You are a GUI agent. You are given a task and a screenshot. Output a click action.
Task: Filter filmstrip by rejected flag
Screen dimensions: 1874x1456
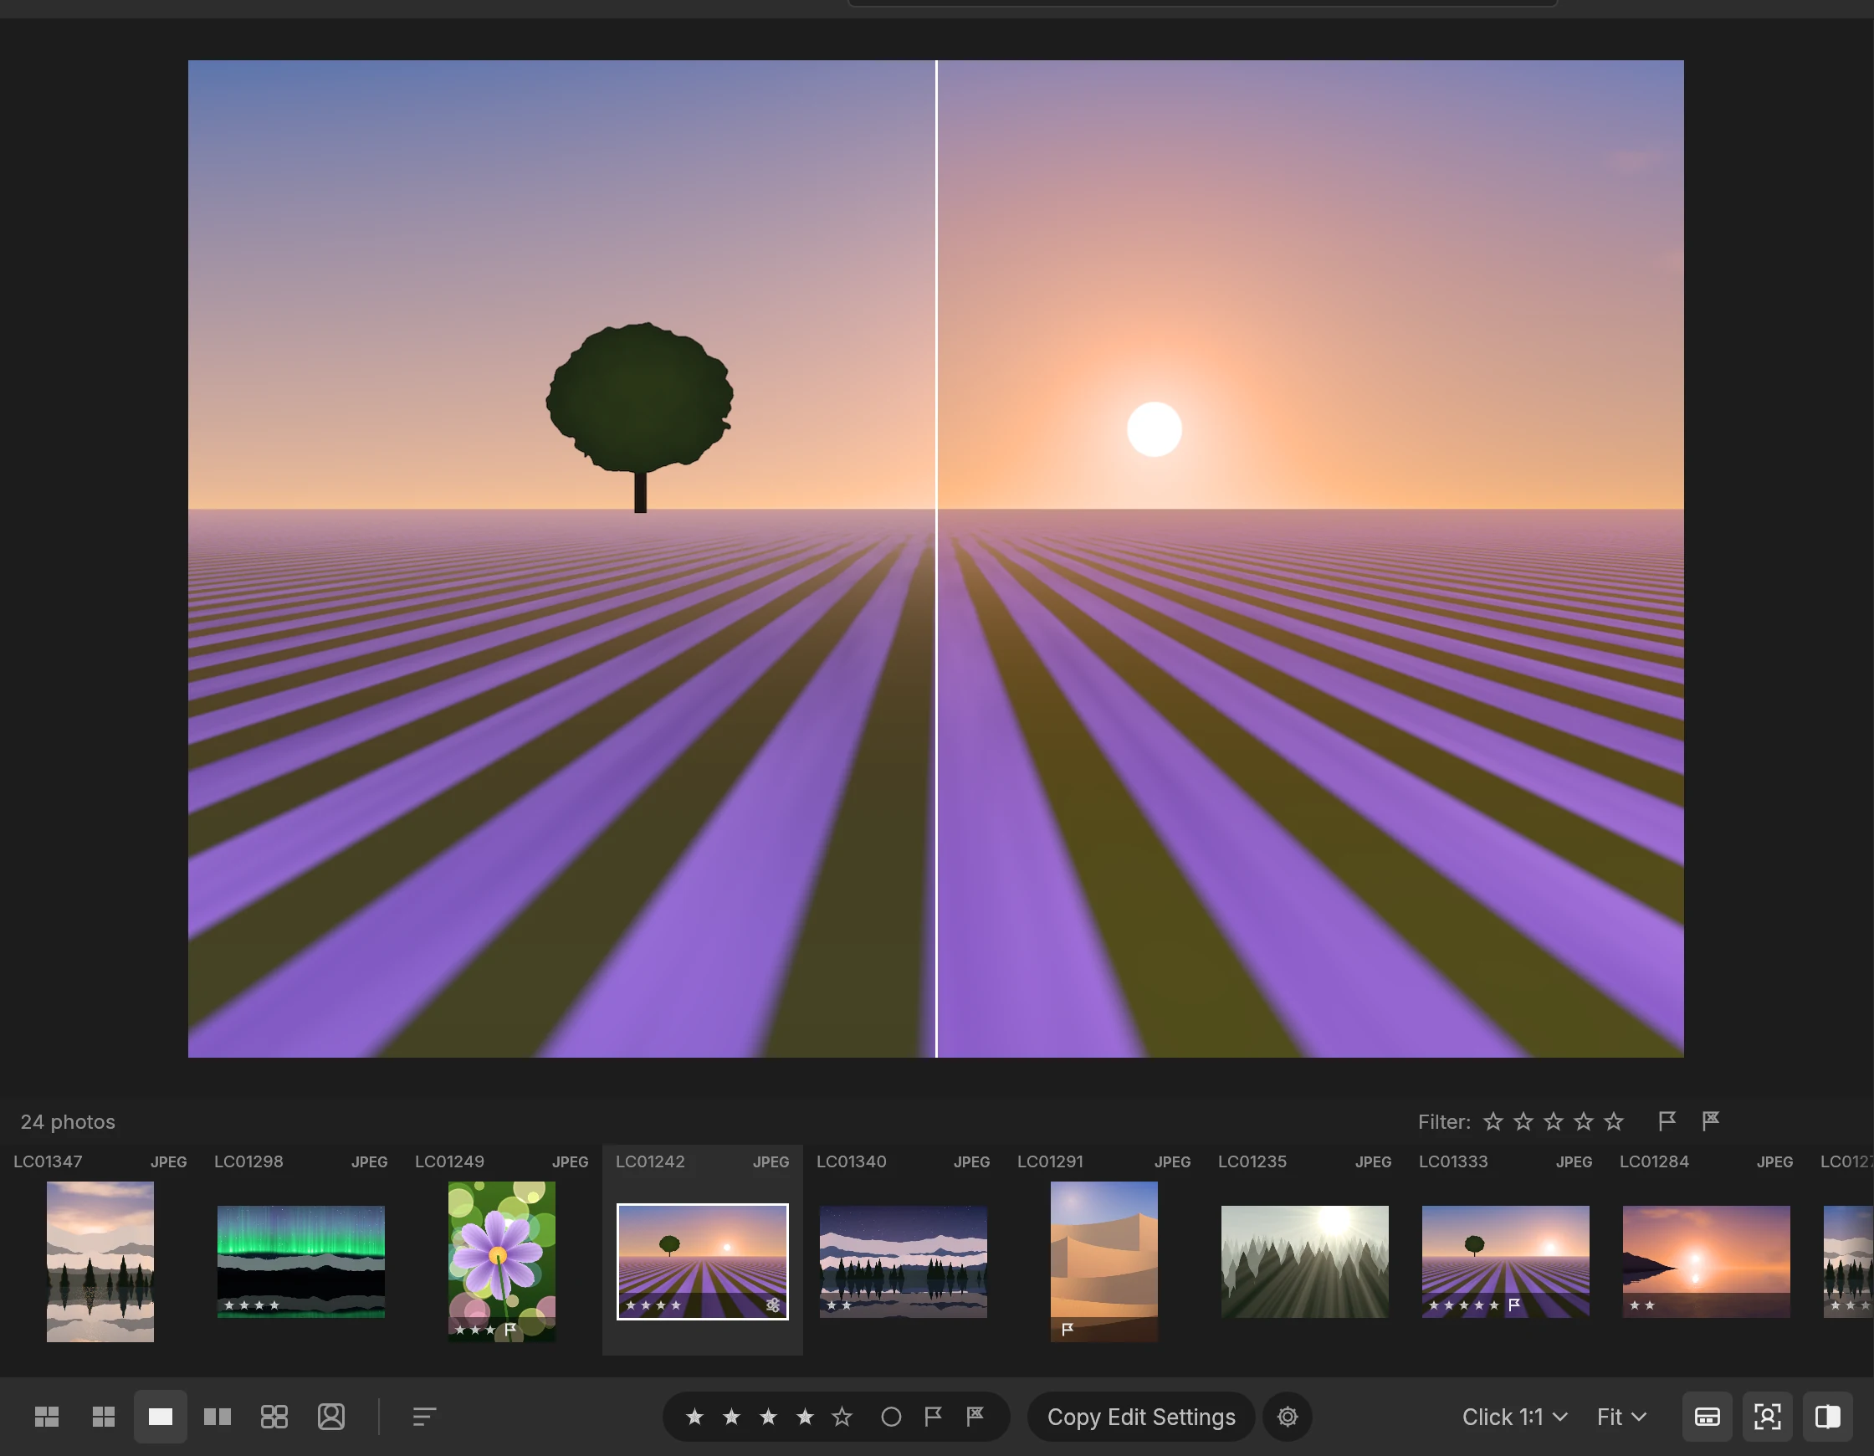tap(1710, 1121)
